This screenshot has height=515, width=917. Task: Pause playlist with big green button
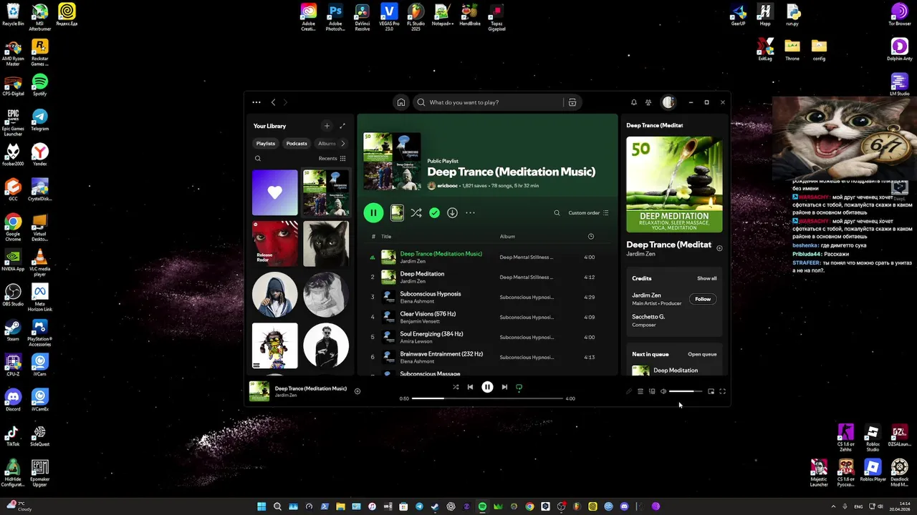coord(373,212)
